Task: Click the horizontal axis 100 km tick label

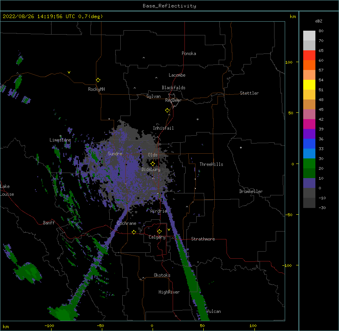Action: (x=253, y=325)
